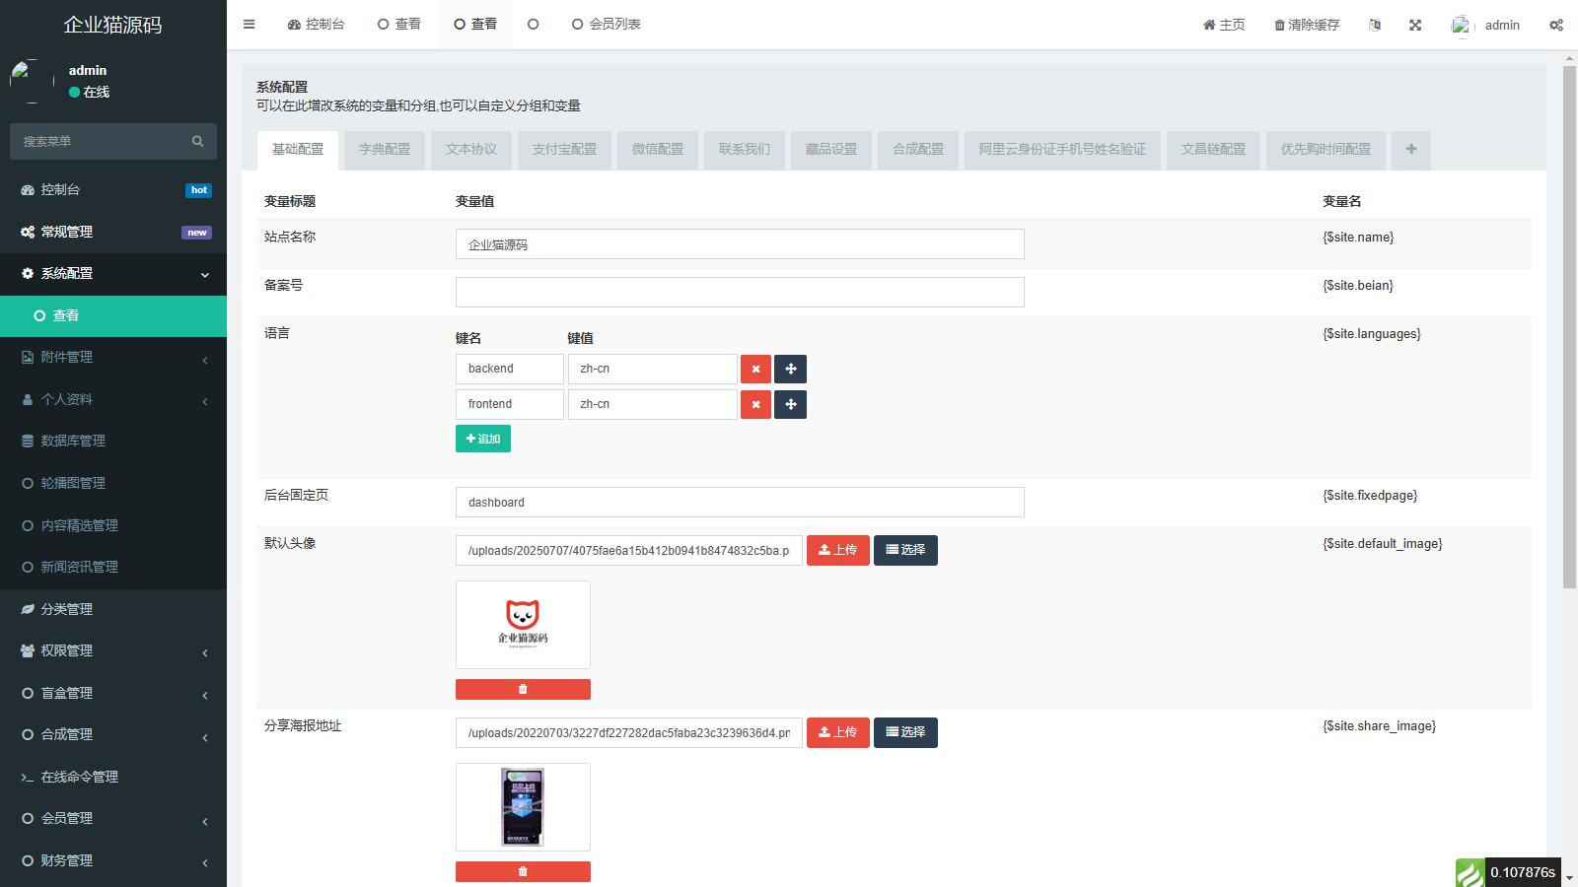Click the language switch icon in header
The image size is (1578, 887).
[x=1375, y=25]
